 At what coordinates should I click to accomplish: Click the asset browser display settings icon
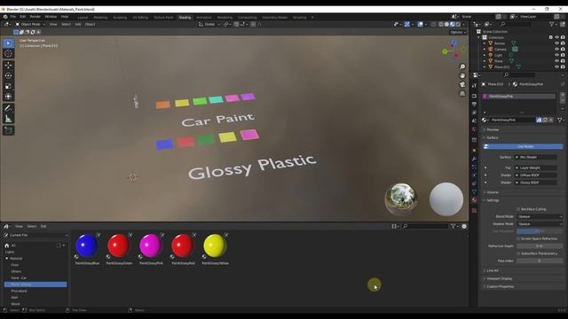point(395,227)
